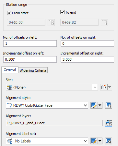Click the Alignment layer text field
This screenshot has width=118, height=146.
click(x=54, y=123)
